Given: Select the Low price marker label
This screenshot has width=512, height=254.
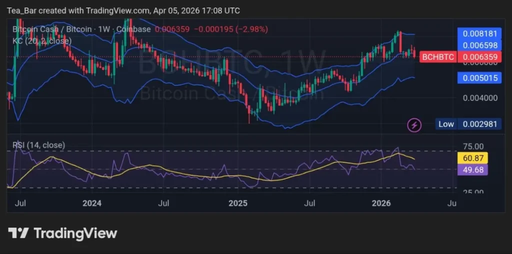Looking at the screenshot, I should (x=446, y=124).
